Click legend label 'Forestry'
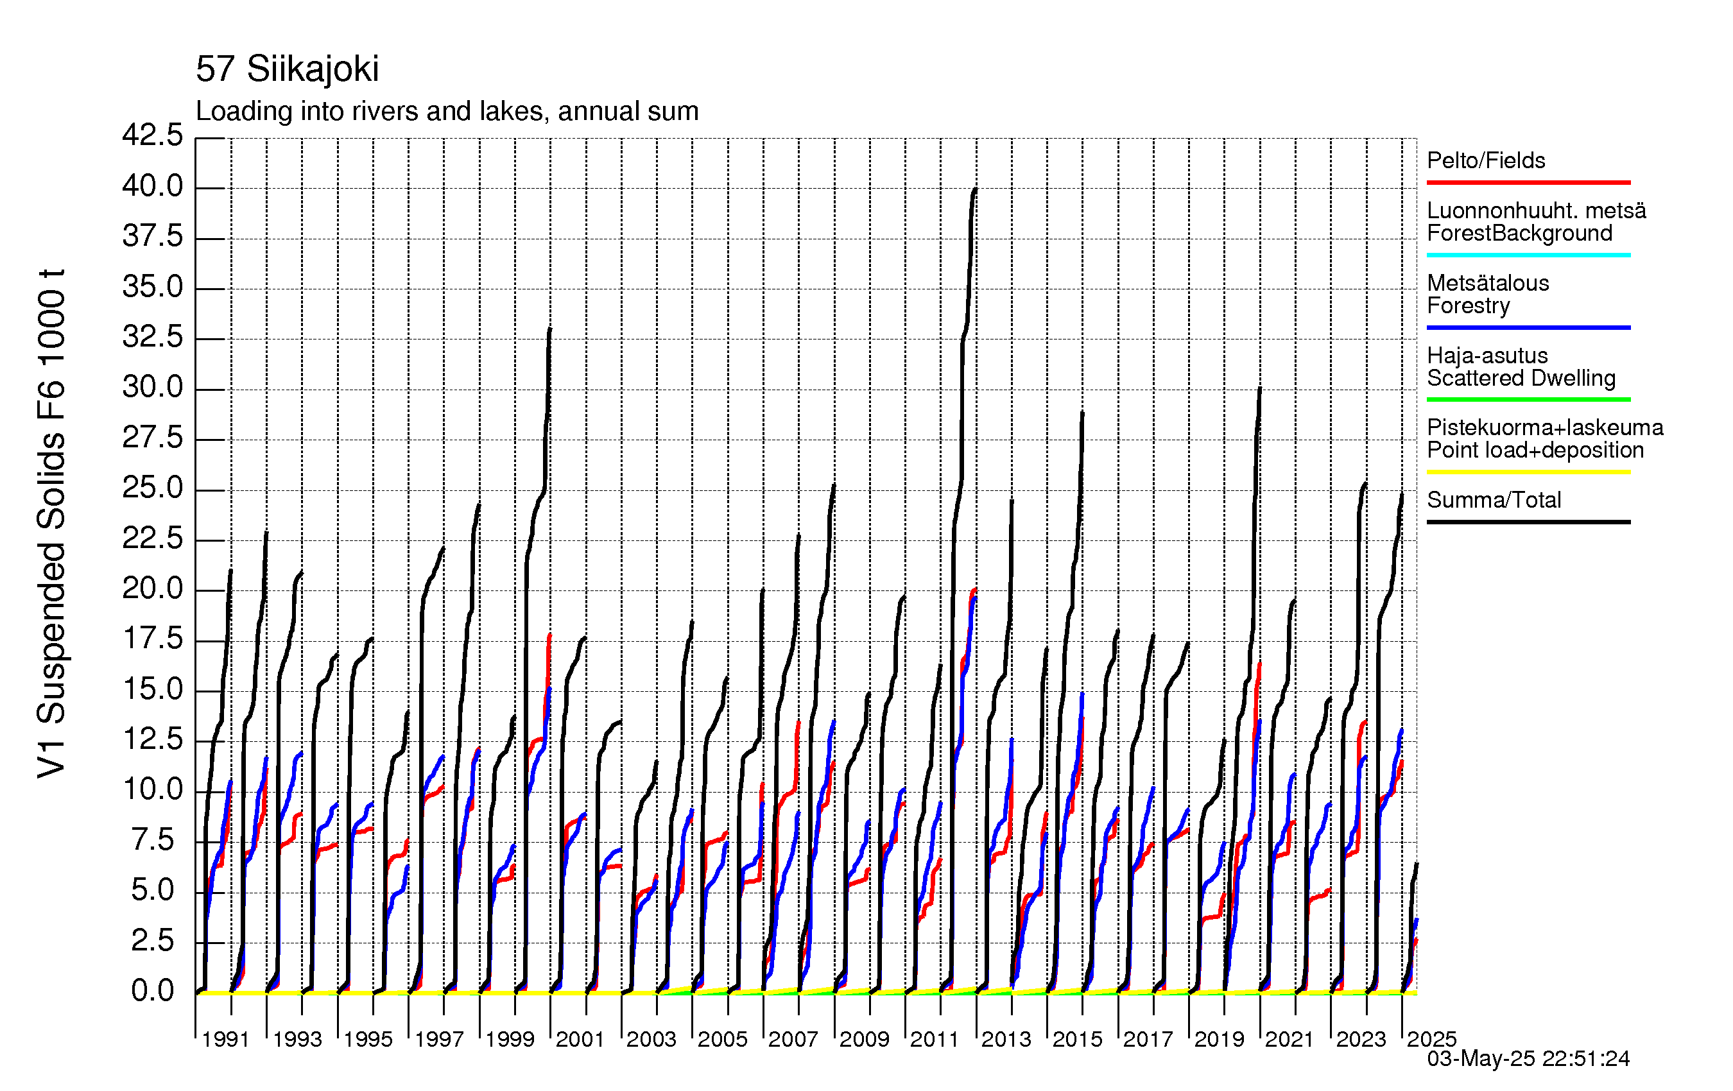Image resolution: width=1733 pixels, height=1091 pixels. (x=1468, y=306)
